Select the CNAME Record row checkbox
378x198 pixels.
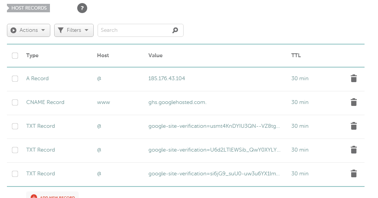[15, 102]
